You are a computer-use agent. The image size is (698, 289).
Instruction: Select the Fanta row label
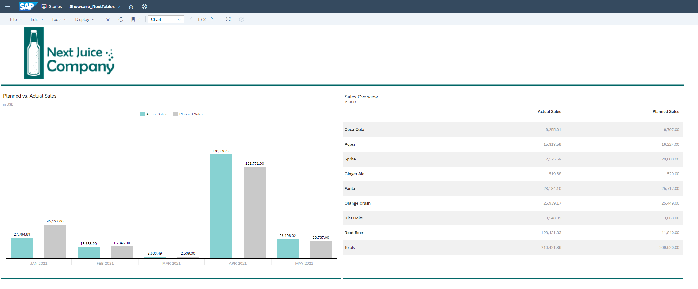350,189
